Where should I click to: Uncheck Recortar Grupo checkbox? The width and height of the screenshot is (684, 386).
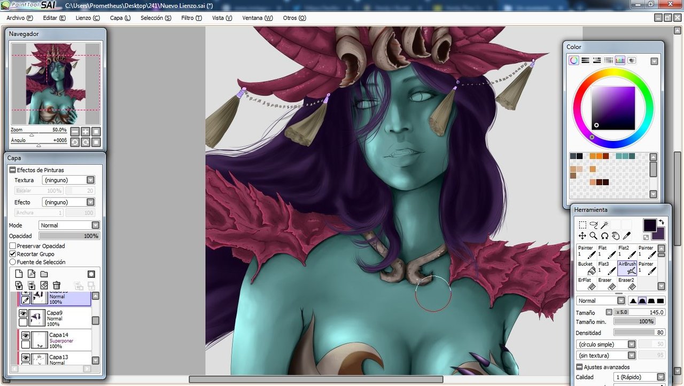coord(13,254)
